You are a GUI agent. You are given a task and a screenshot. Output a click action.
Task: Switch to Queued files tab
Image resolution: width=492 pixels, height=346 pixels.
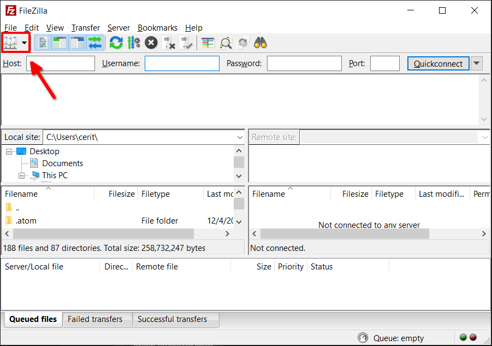point(33,319)
